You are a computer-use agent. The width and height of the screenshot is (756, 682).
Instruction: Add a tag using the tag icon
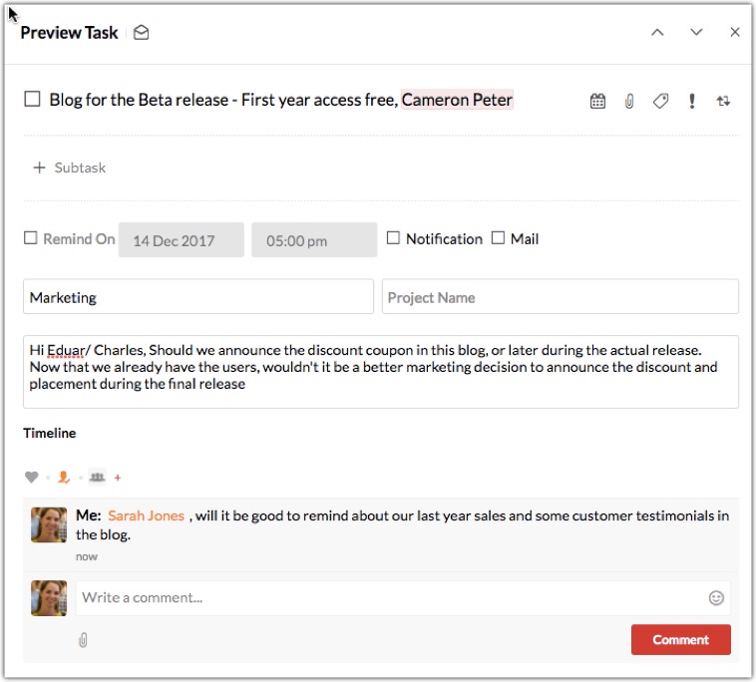click(660, 101)
